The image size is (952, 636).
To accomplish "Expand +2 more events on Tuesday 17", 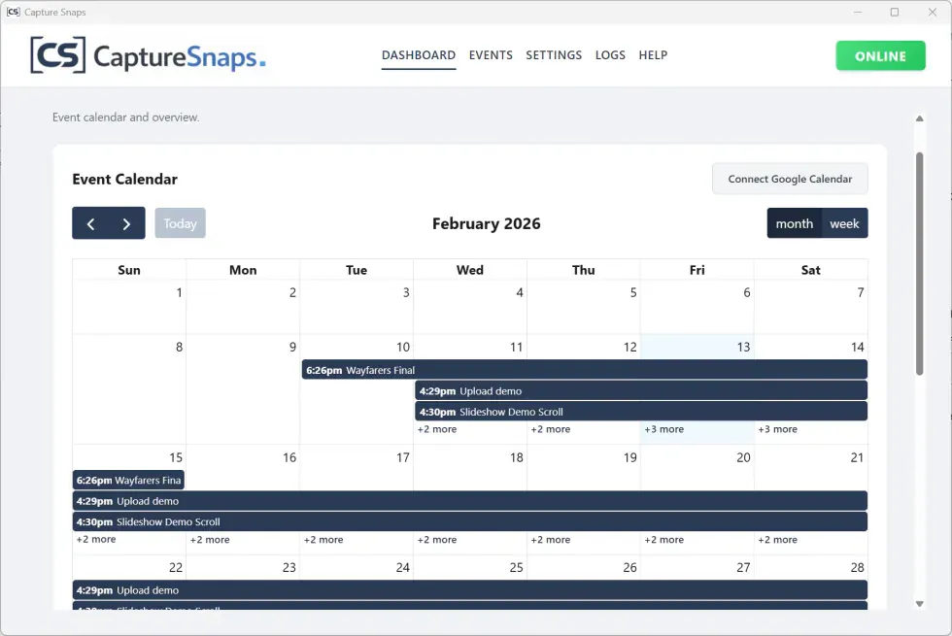I will (x=323, y=540).
